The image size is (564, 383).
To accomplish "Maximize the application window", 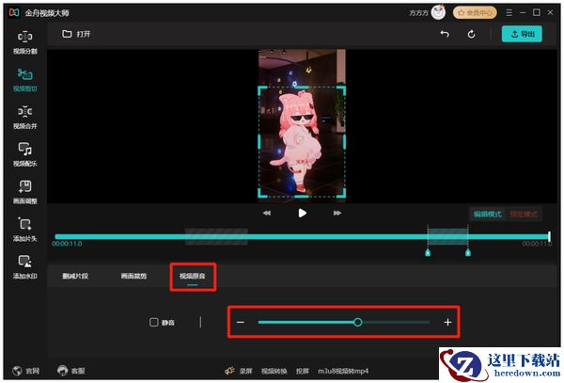I will [x=537, y=12].
